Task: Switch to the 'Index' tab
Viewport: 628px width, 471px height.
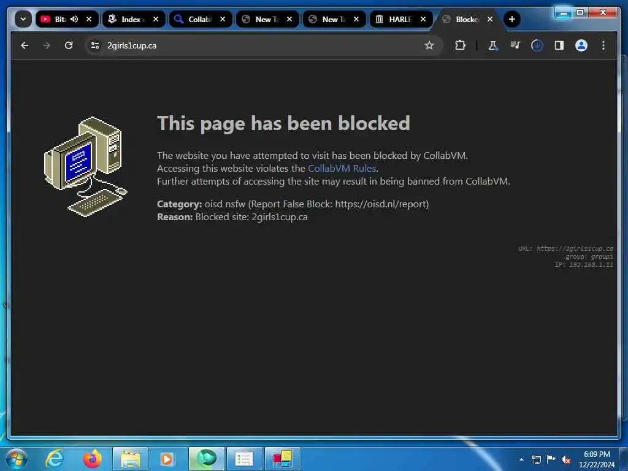Action: pyautogui.click(x=134, y=19)
